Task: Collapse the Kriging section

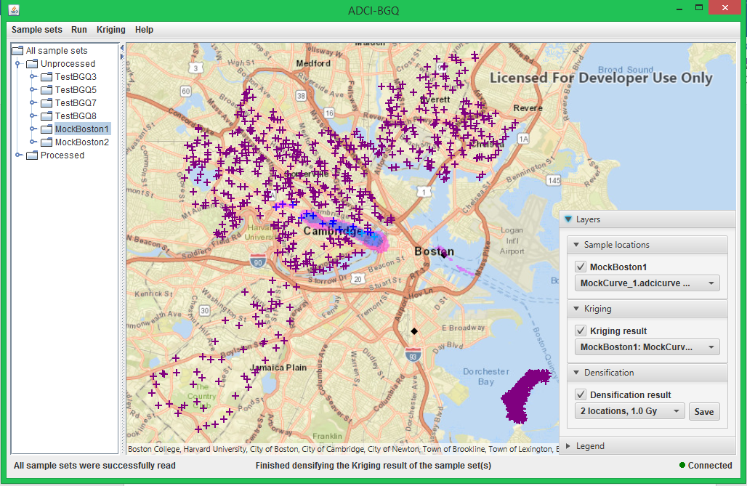Action: tap(576, 309)
